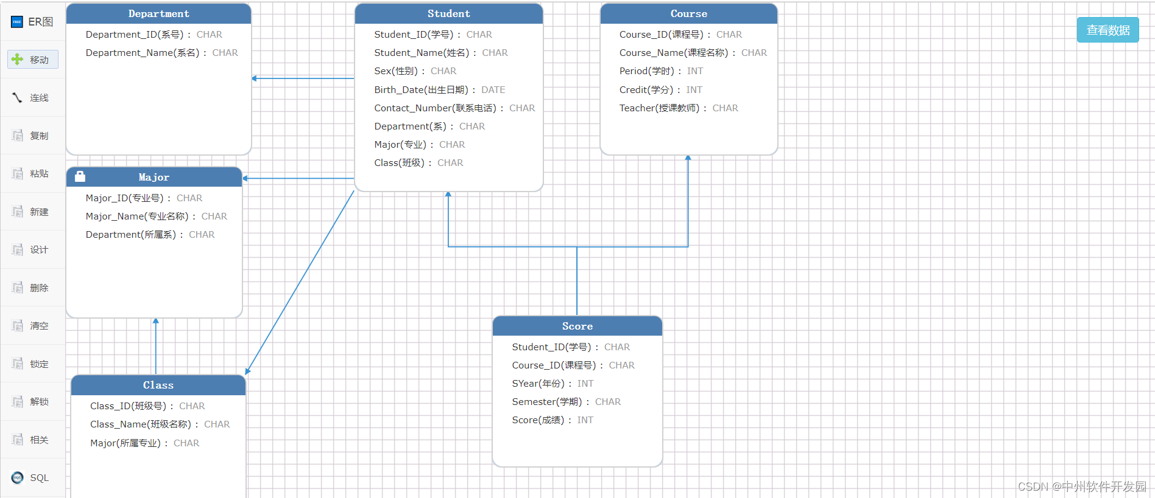1155x498 pixels.
Task: Click the Major_ID(专业号) field
Action: pos(144,198)
